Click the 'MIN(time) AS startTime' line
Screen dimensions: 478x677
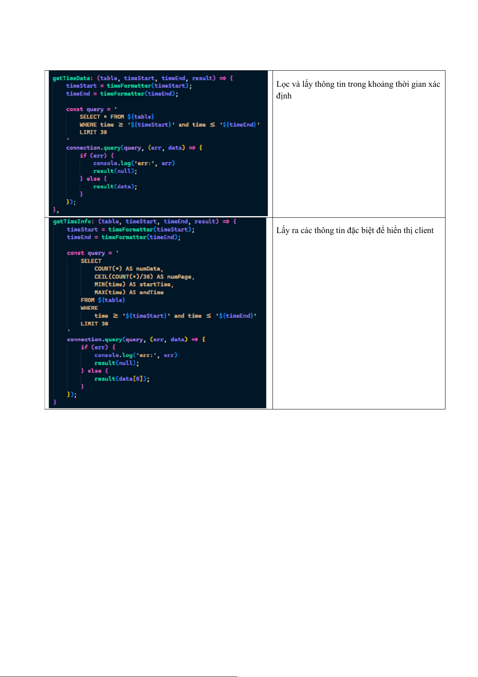134,284
